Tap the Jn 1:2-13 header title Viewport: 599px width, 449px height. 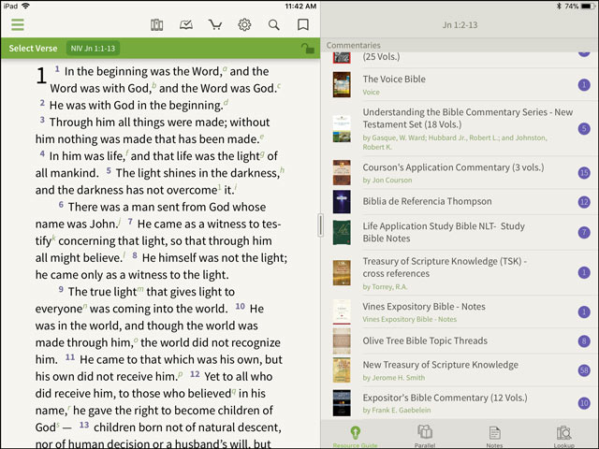point(460,25)
